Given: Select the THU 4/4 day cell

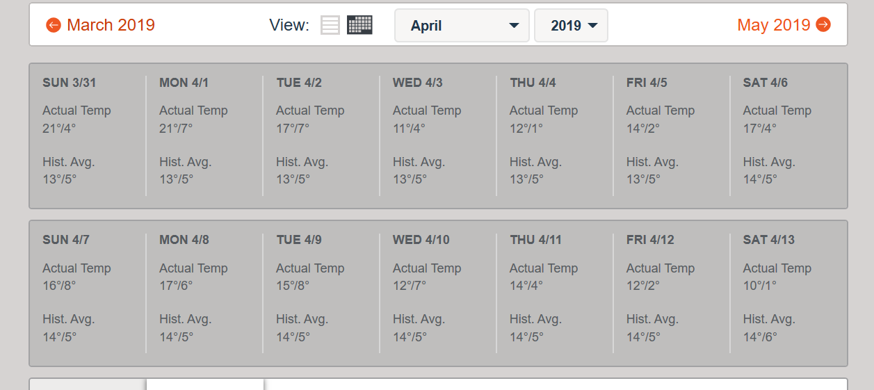Looking at the screenshot, I should tap(555, 136).
